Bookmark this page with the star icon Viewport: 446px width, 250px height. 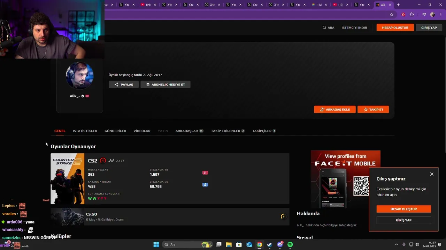(x=392, y=15)
